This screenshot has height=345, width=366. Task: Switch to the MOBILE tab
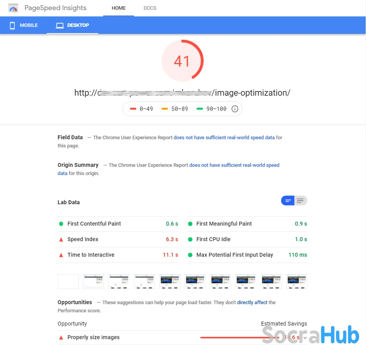click(24, 25)
